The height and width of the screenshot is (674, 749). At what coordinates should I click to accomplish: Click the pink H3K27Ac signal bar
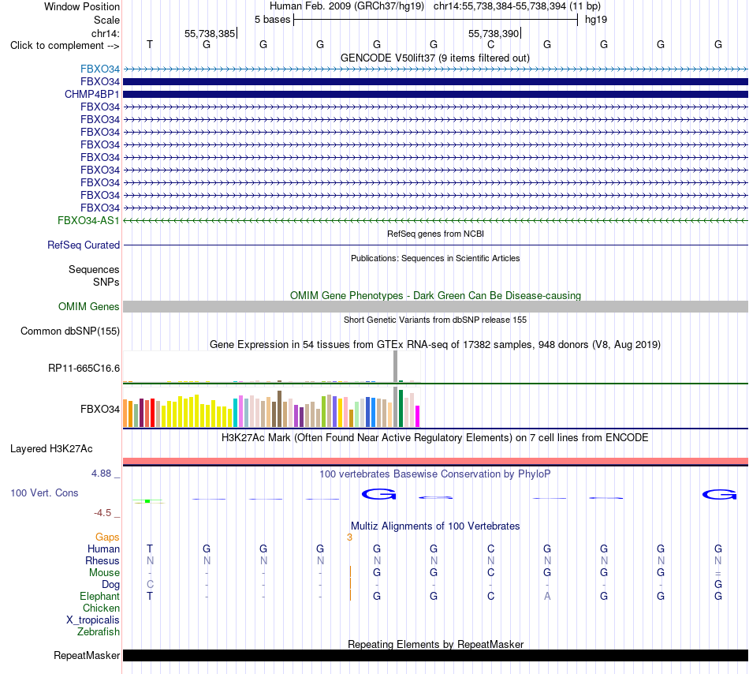[435, 461]
